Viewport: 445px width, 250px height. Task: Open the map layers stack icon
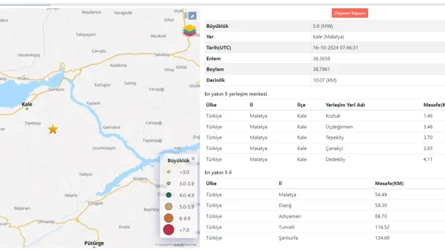point(190,31)
